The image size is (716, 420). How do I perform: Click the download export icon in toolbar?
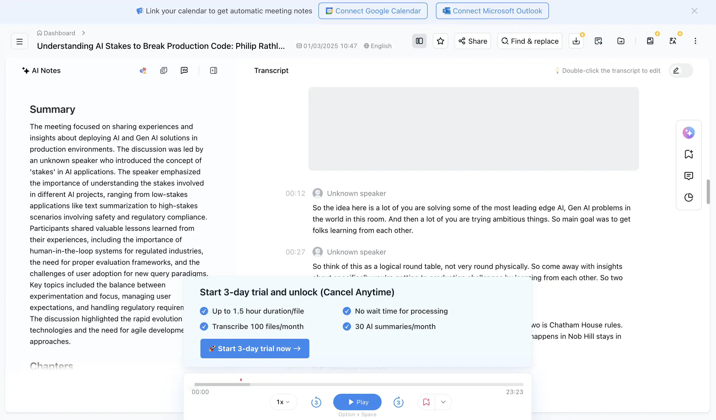(576, 41)
